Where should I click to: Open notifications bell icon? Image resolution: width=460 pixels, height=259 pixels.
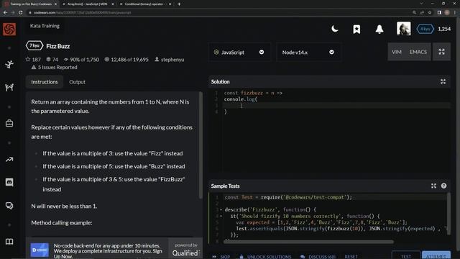tap(379, 29)
